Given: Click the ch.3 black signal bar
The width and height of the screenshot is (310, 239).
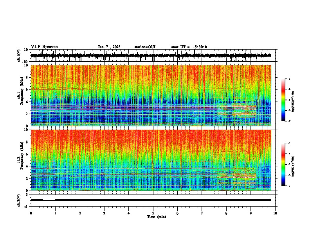Looking at the screenshot, I should tap(151, 200).
